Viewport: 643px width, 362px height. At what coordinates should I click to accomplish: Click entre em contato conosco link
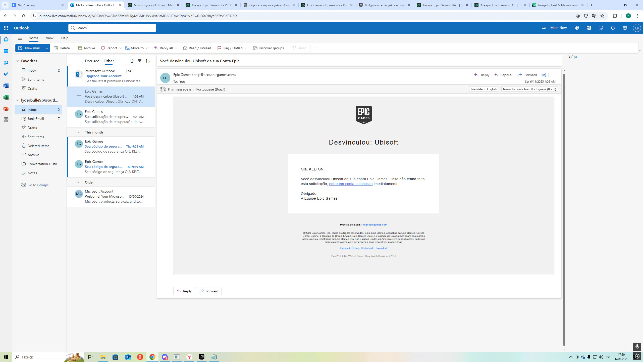coord(351,184)
